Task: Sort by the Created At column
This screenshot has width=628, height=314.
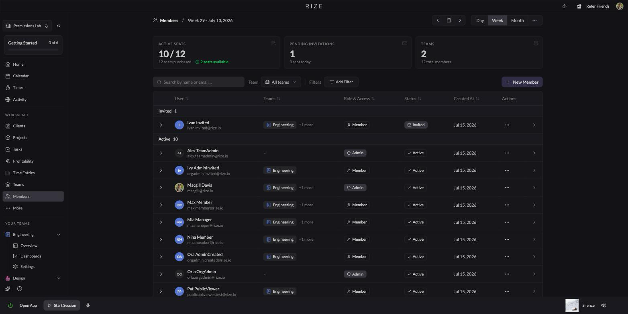Action: 467,99
